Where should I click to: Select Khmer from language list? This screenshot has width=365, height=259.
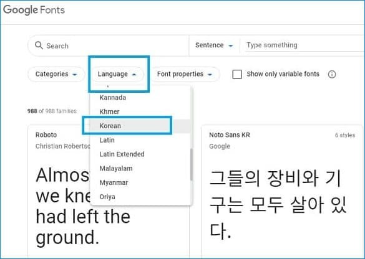point(140,111)
